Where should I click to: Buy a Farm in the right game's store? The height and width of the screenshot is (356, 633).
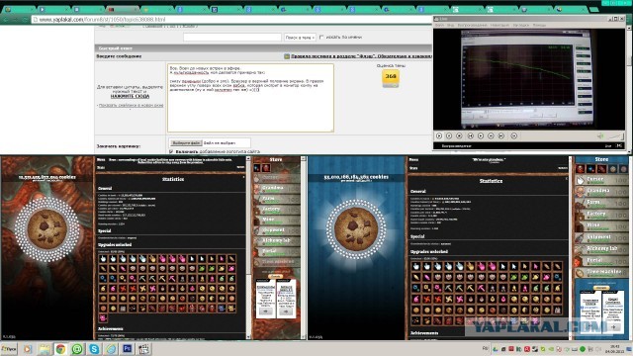coord(601,203)
